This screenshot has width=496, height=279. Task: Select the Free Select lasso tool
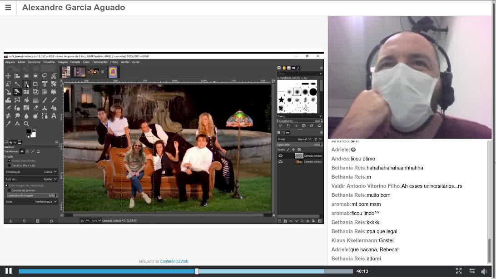coord(45,76)
